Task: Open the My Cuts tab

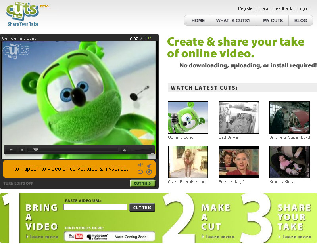Action: (x=273, y=21)
